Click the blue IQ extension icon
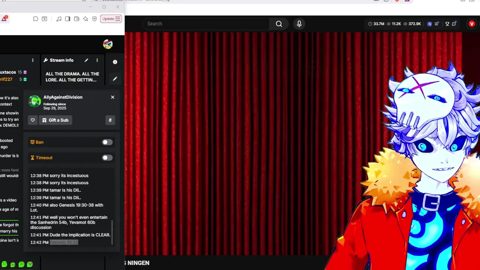The image size is (480, 270). point(430,24)
